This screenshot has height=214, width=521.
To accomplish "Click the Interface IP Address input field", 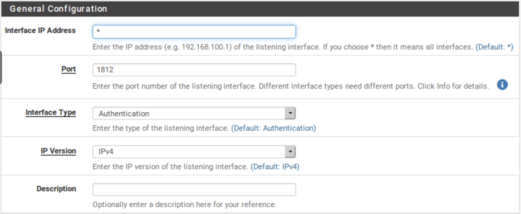I will pyautogui.click(x=194, y=32).
